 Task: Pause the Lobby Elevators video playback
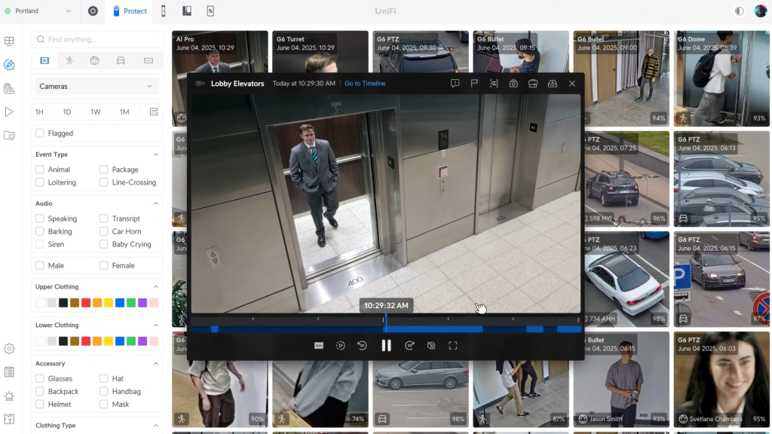[386, 345]
